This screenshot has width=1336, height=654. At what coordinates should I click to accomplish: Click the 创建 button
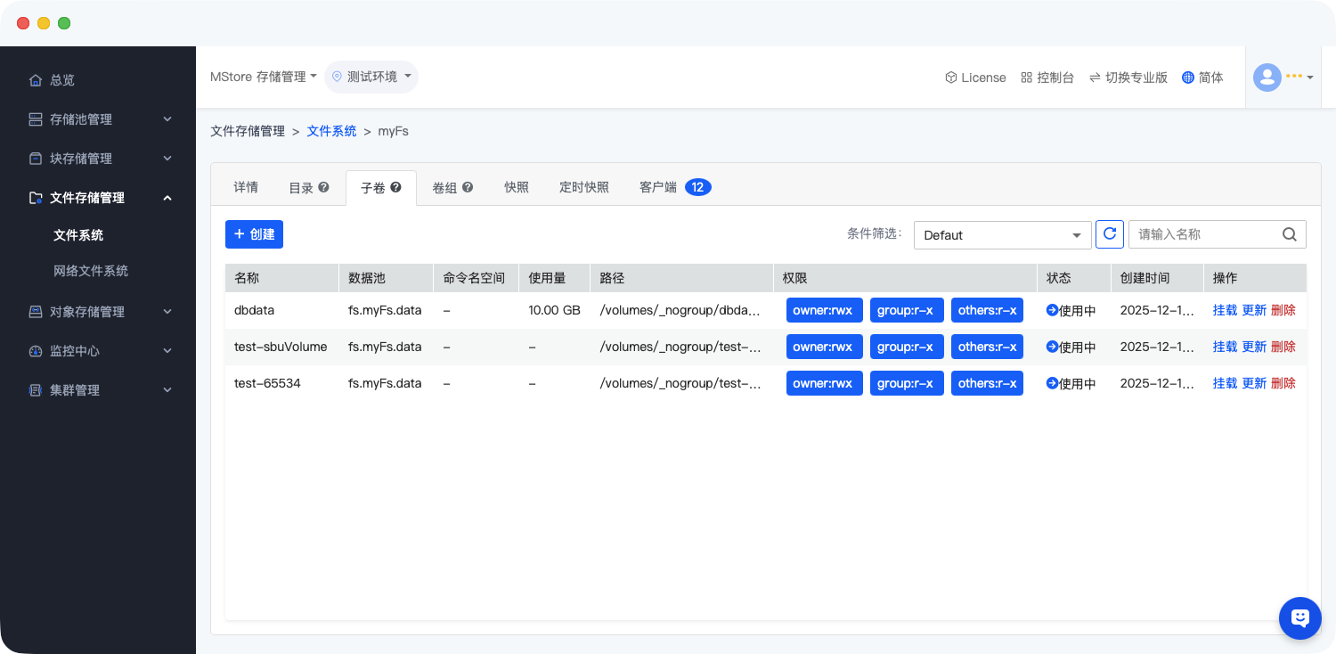(x=254, y=234)
